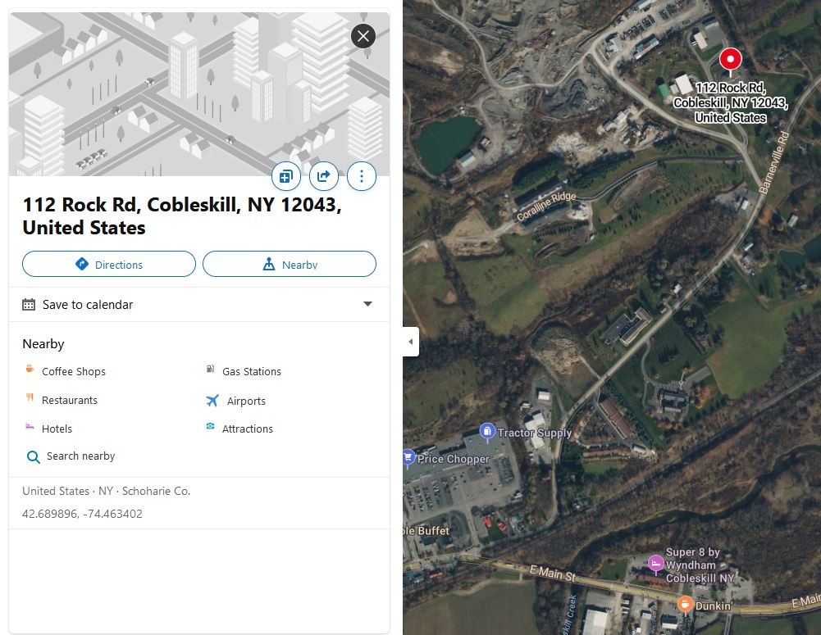This screenshot has width=821, height=635.
Task: Look up nearby Airports
Action: [246, 401]
